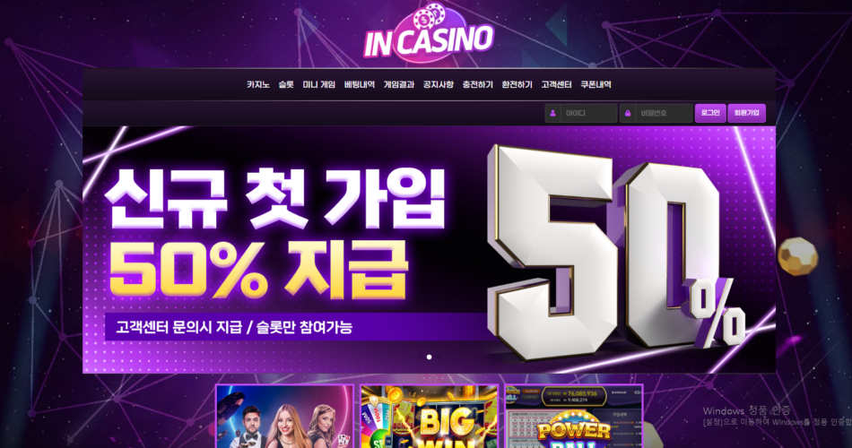The image size is (852, 448).
Task: Click the 회원가입 sign-up button
Action: point(746,113)
